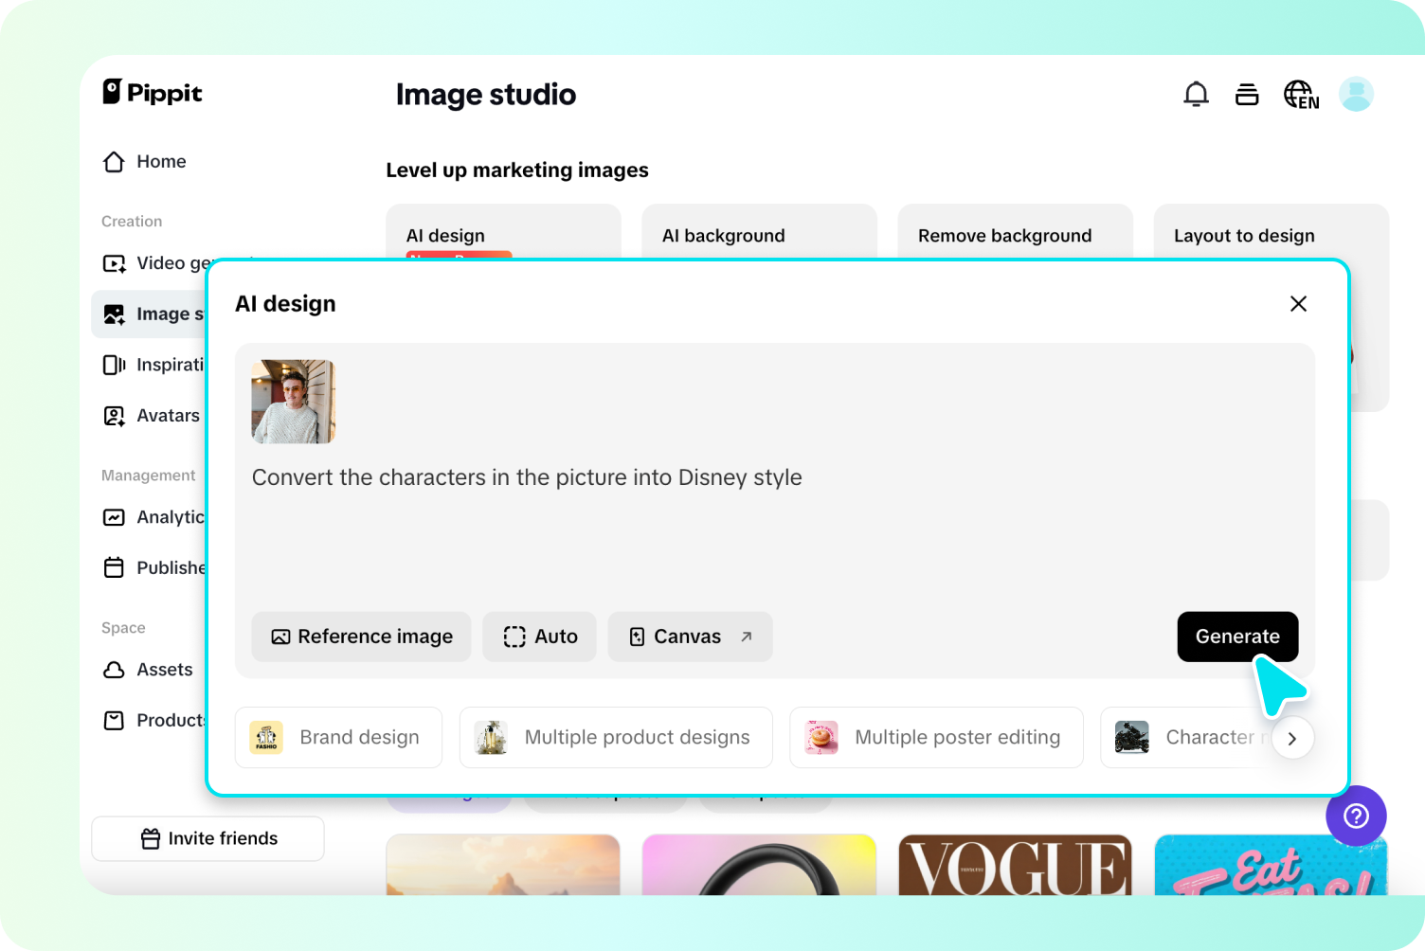Close the AI design dialog
The width and height of the screenshot is (1425, 951).
coord(1298,303)
